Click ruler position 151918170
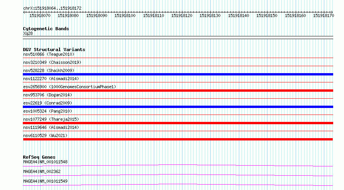344x190 pixels. pyautogui.click(x=324, y=15)
